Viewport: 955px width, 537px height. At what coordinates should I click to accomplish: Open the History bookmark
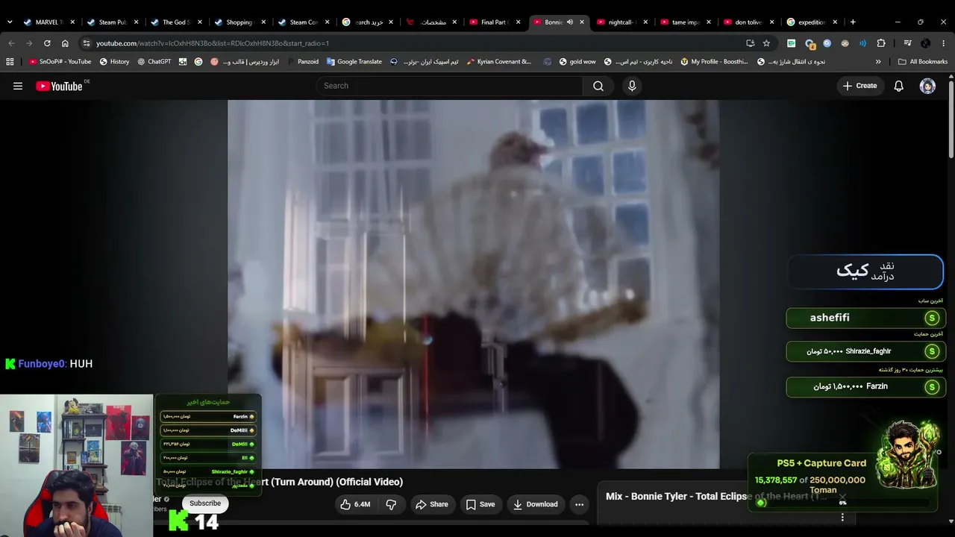pos(114,62)
